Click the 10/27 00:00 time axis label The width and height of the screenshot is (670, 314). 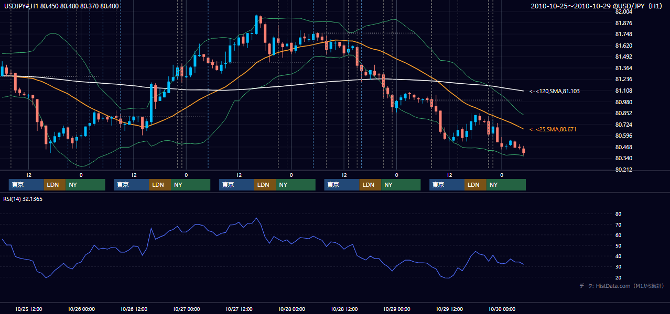pyautogui.click(x=186, y=309)
